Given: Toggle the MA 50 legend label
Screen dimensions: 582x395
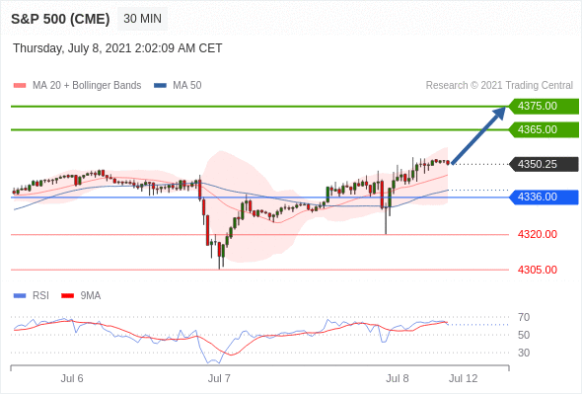Looking at the screenshot, I should click(x=187, y=86).
